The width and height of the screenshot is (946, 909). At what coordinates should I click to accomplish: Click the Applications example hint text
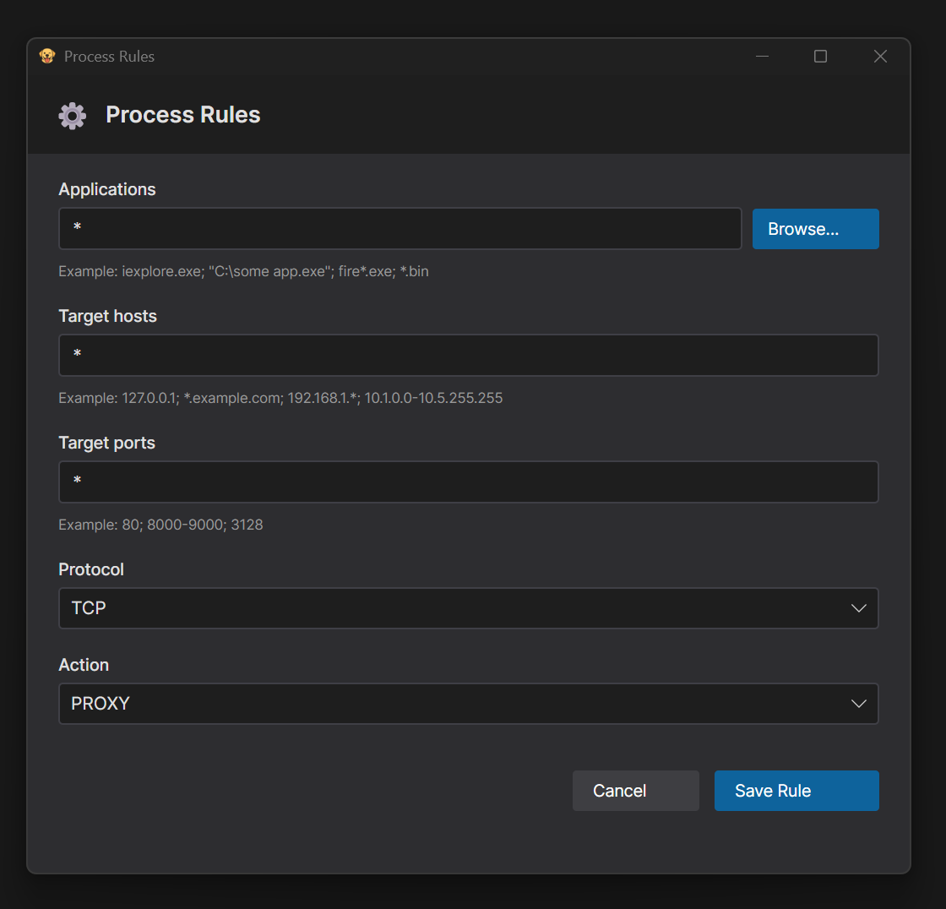pyautogui.click(x=244, y=272)
